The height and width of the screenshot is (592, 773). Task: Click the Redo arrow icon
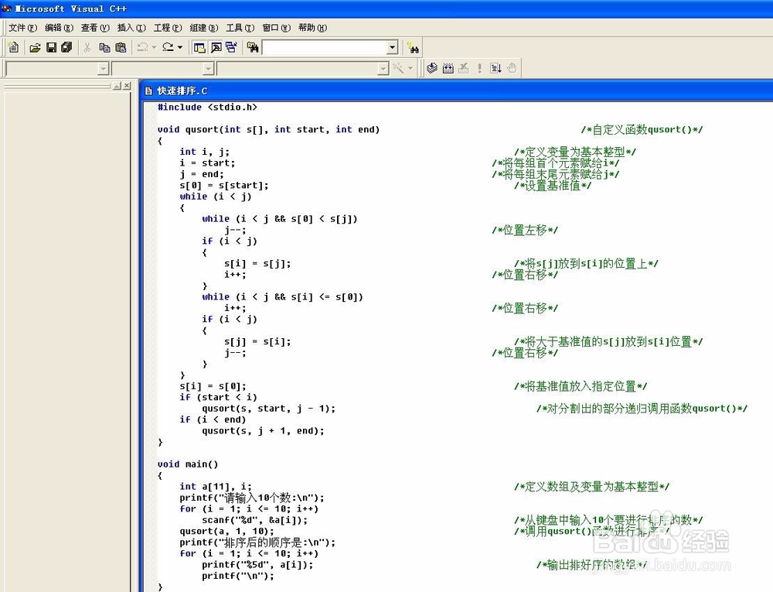tap(168, 47)
